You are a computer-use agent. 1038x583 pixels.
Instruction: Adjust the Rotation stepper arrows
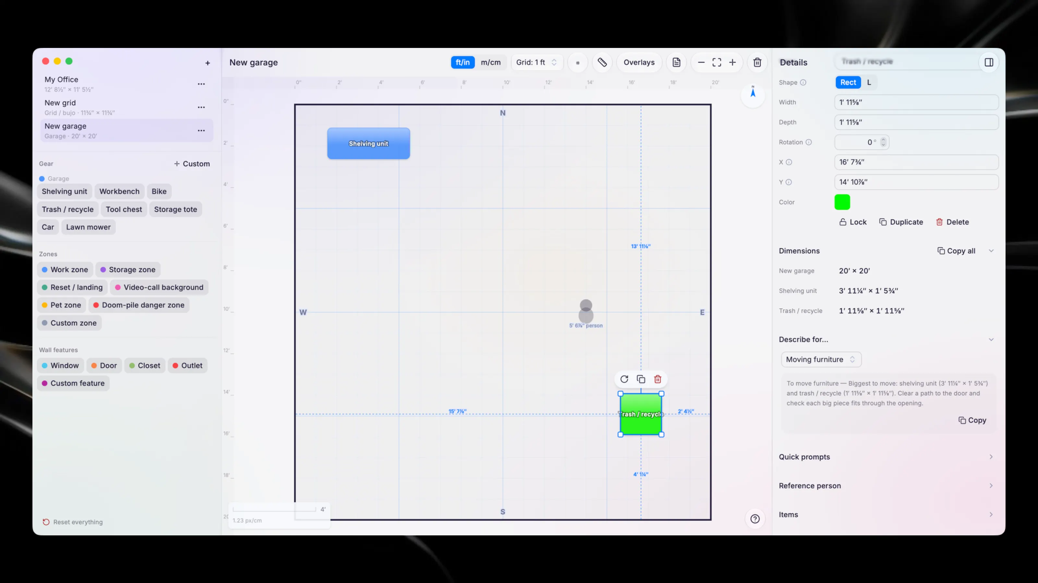(883, 143)
